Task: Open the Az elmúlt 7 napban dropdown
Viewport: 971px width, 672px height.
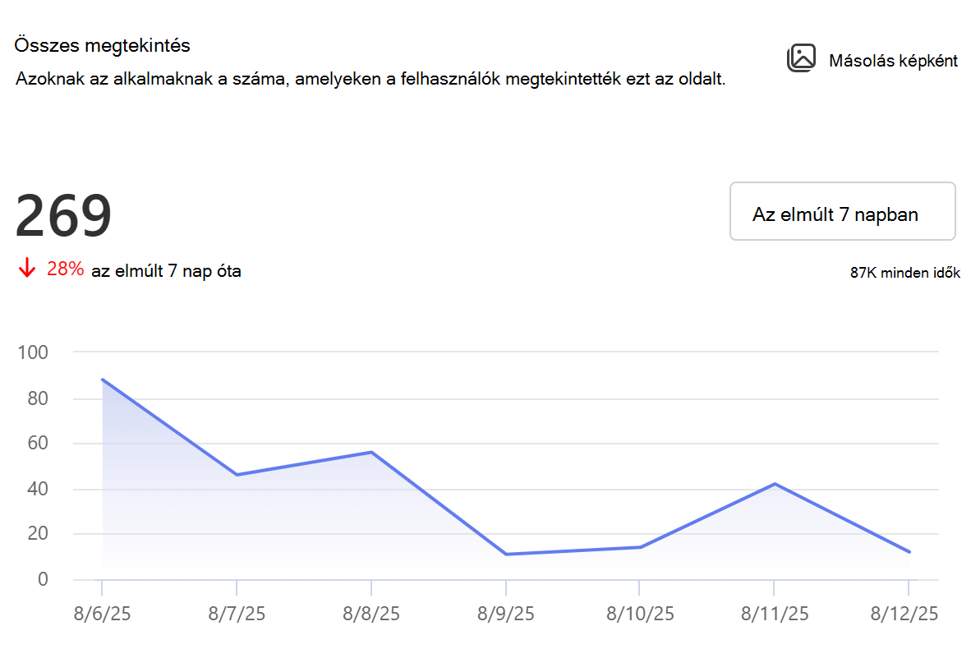Action: [842, 211]
